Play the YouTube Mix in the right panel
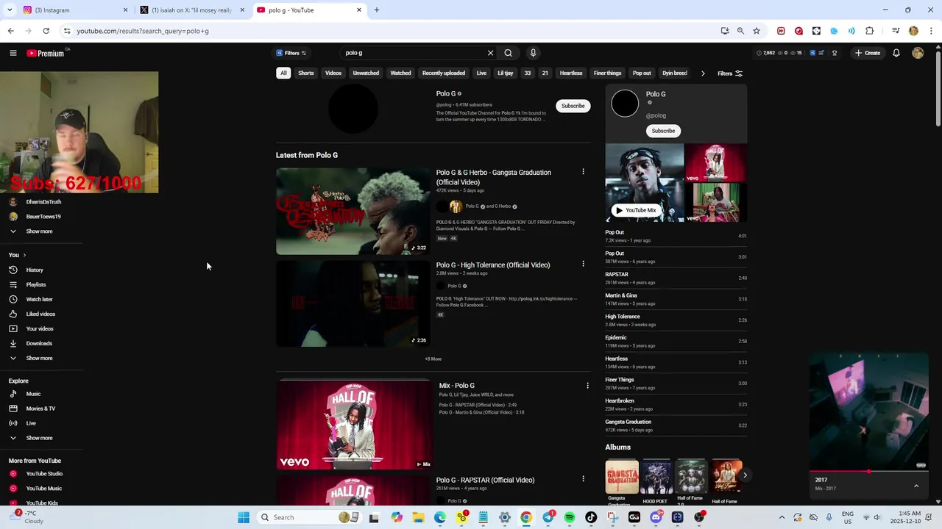Image resolution: width=942 pixels, height=529 pixels. (636, 210)
